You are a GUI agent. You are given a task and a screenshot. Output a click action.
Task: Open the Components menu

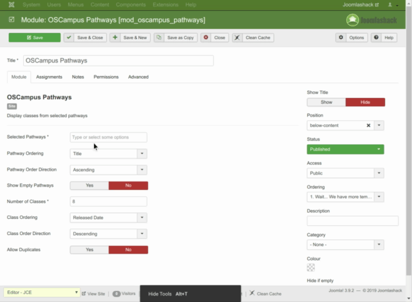[131, 5]
